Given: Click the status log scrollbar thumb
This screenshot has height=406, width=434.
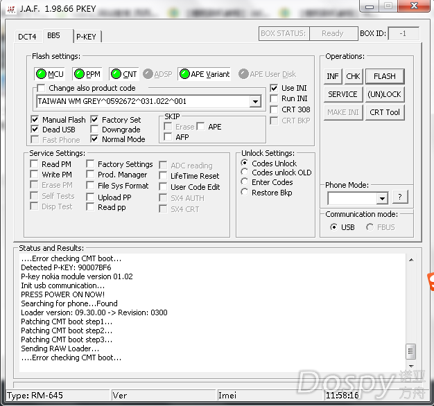Looking at the screenshot, I should (x=410, y=351).
